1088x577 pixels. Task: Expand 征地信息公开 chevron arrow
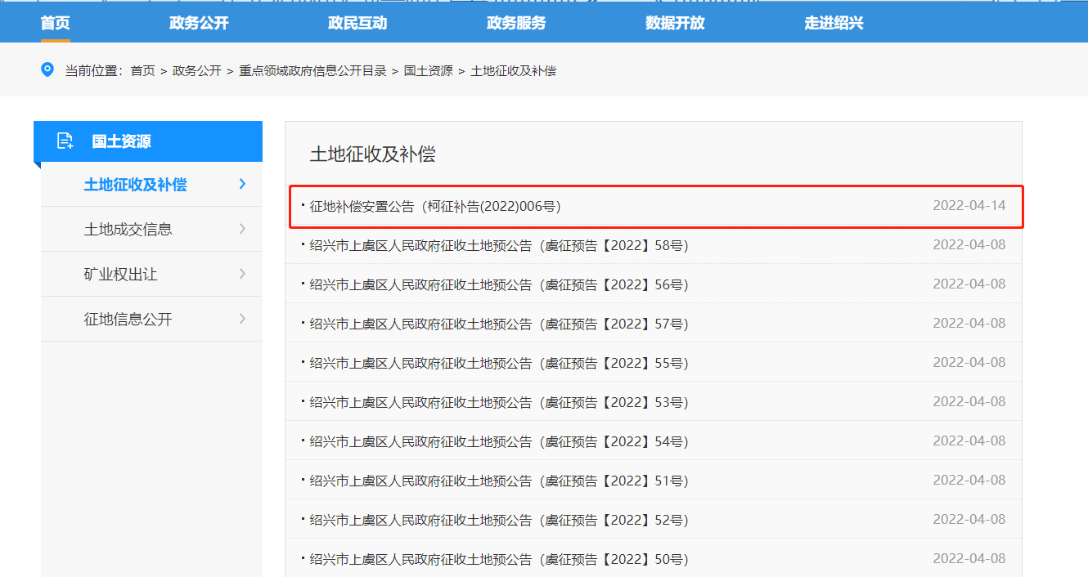(242, 319)
